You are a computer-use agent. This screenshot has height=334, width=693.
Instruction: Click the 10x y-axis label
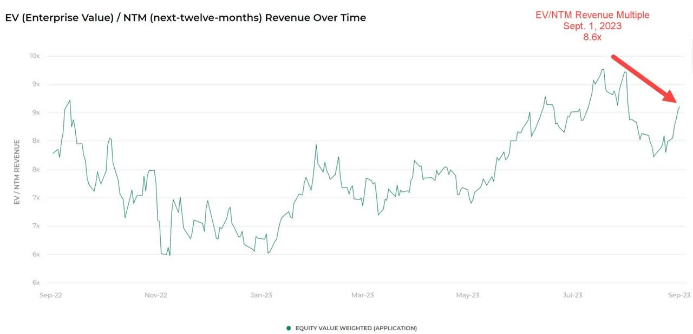(x=35, y=56)
